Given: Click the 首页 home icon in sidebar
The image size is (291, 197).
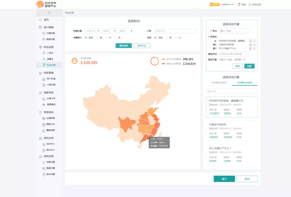Looking at the screenshot, I should click(x=40, y=20).
